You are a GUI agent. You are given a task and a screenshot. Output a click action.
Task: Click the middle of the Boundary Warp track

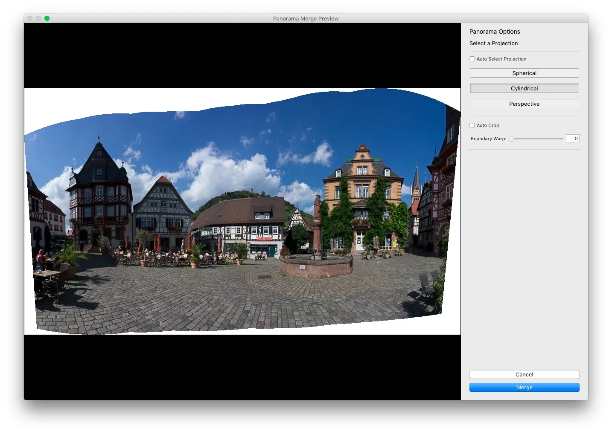(x=536, y=139)
